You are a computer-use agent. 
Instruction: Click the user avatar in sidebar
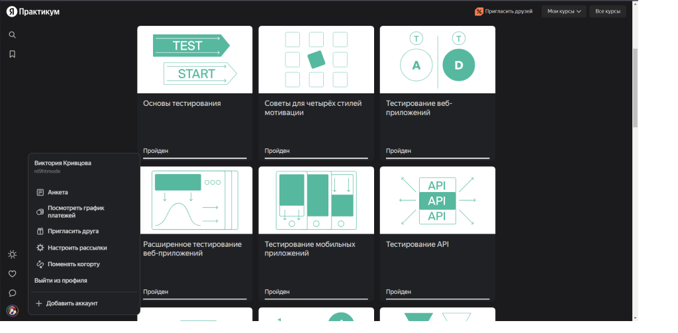[12, 310]
